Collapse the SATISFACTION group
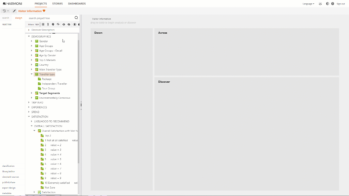The image size is (349, 196). click(29, 116)
